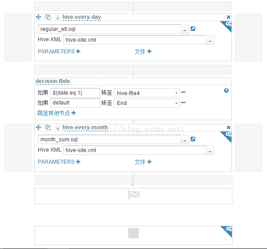Remove the hive-every-month node with the X
This screenshot has width=267, height=249.
click(228, 127)
